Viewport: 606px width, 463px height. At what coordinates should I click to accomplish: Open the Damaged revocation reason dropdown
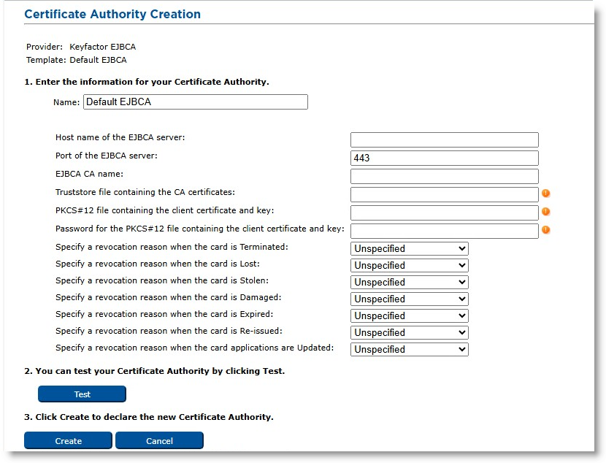(410, 299)
